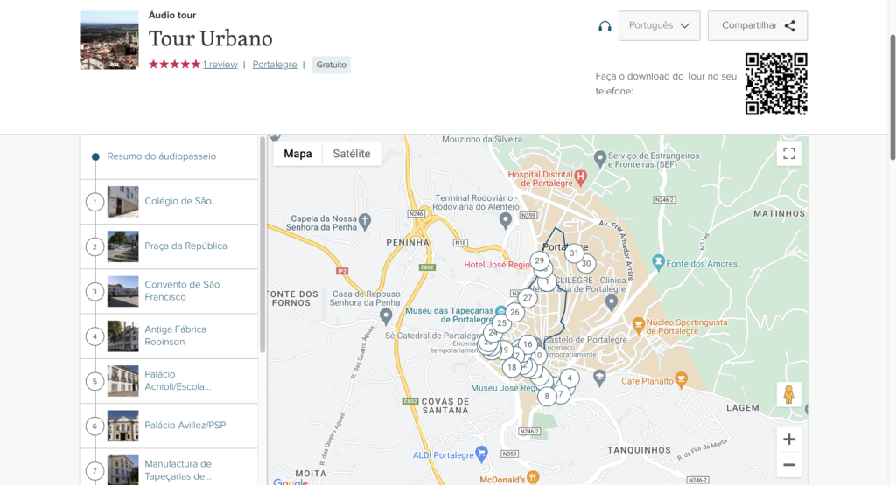Click the Compartilhar share button
The height and width of the screenshot is (485, 896).
(757, 25)
